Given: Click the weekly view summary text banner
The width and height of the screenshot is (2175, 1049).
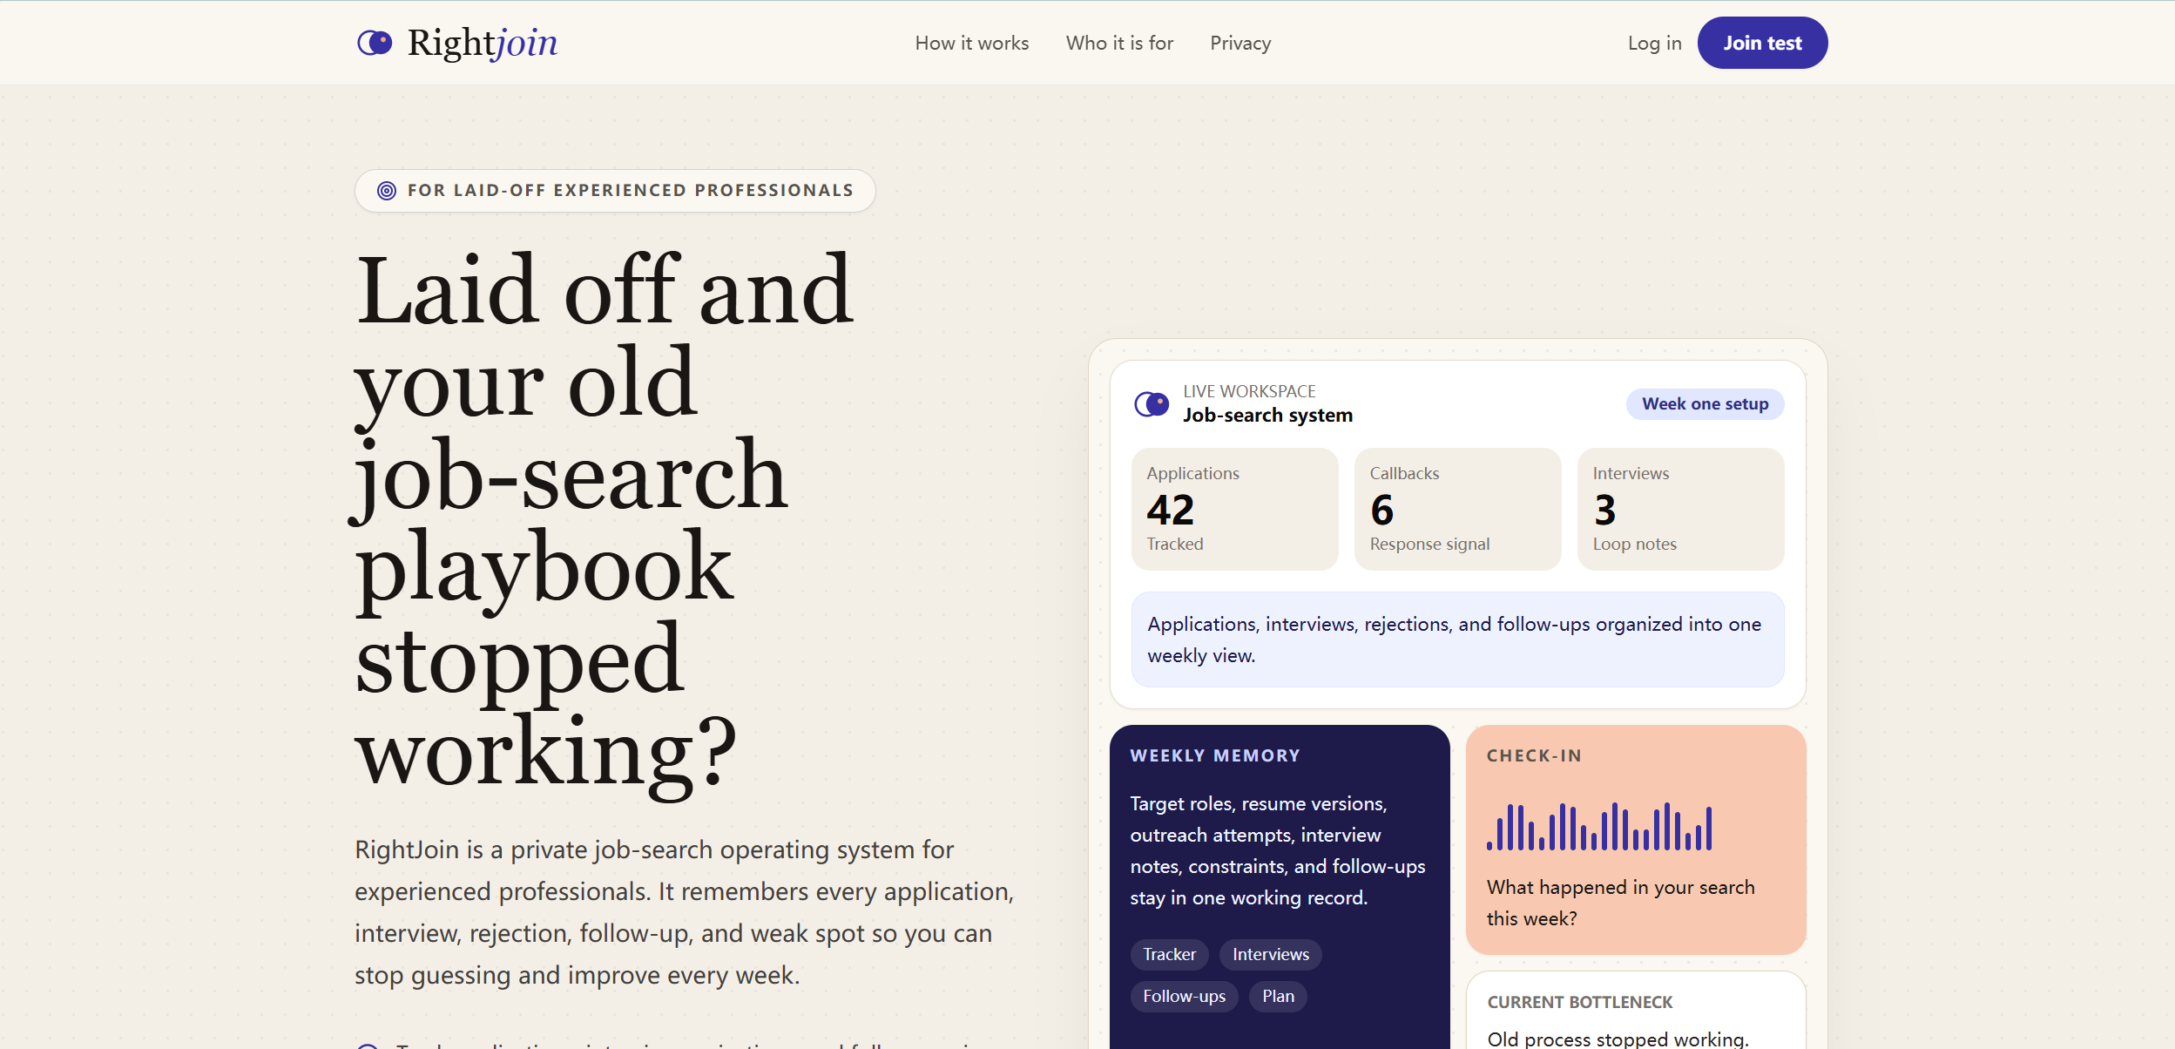Looking at the screenshot, I should click(1458, 640).
